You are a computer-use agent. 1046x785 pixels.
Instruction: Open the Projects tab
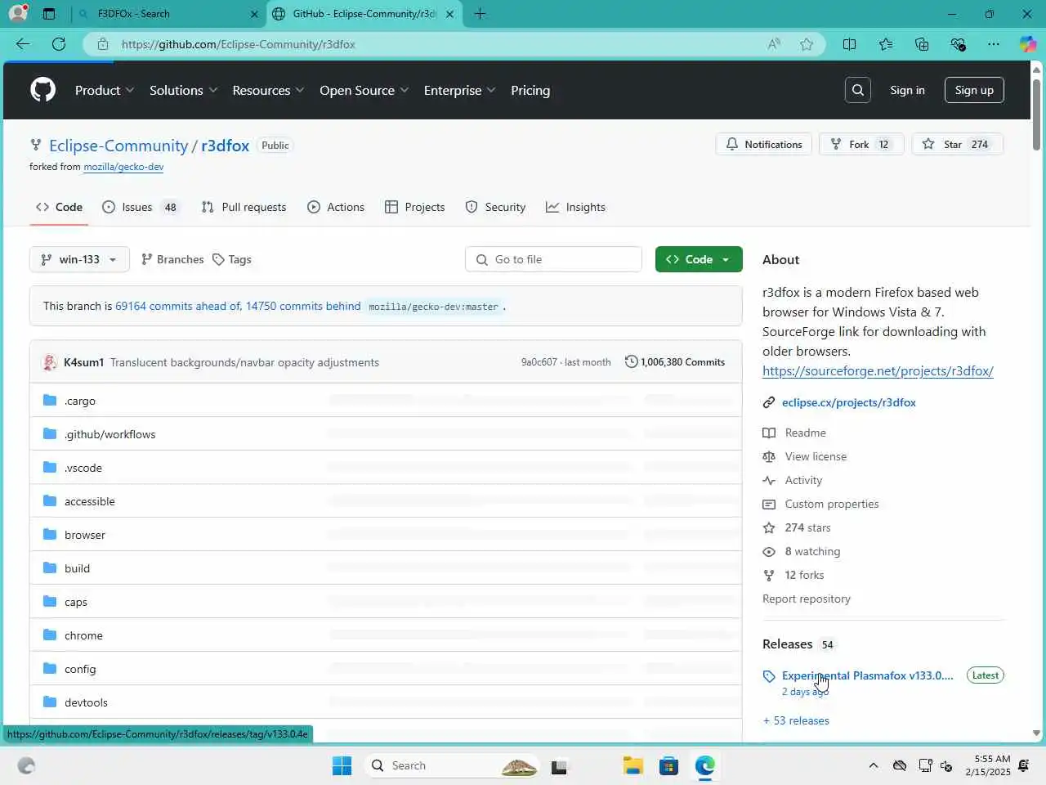[x=415, y=207]
